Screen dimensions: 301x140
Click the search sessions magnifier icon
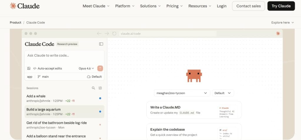click(x=93, y=88)
